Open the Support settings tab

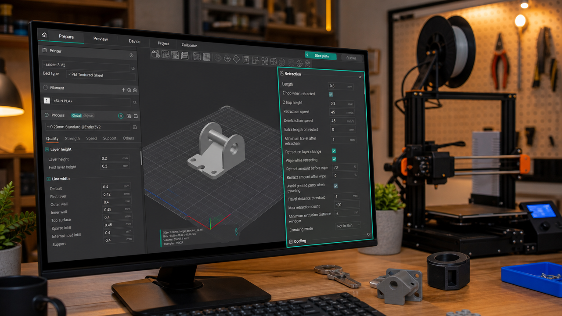coord(110,138)
